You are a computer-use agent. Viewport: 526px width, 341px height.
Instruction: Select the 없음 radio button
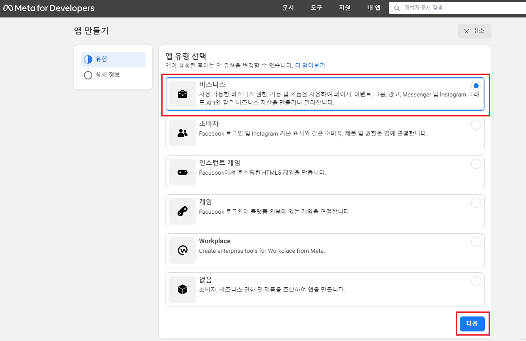click(476, 281)
